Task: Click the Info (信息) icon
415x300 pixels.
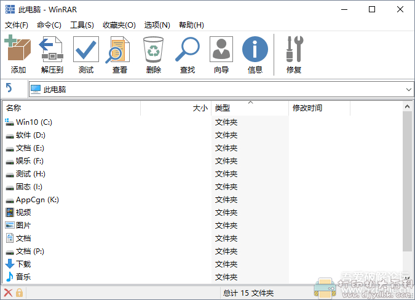Action: 255,49
